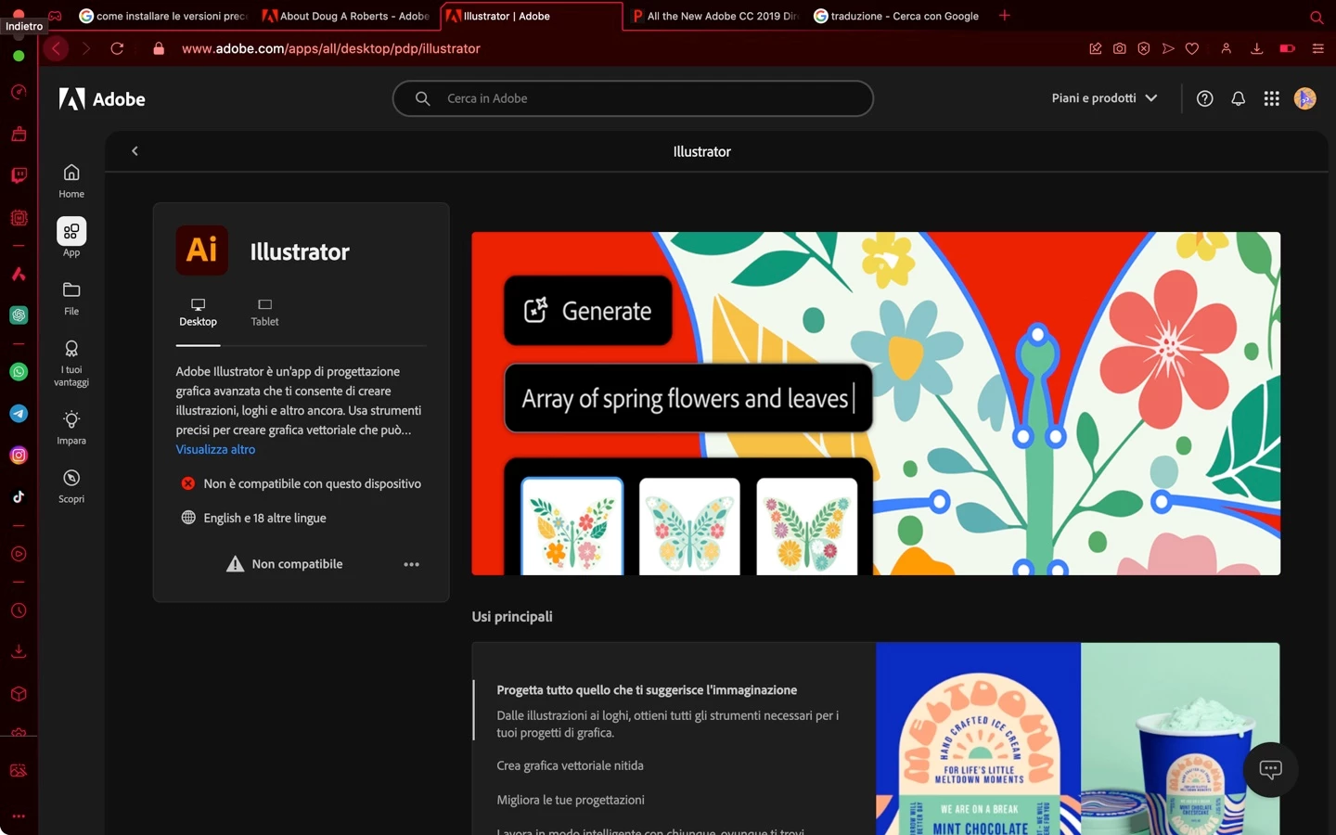Click the site lock security icon
1336x835 pixels.
tap(159, 48)
